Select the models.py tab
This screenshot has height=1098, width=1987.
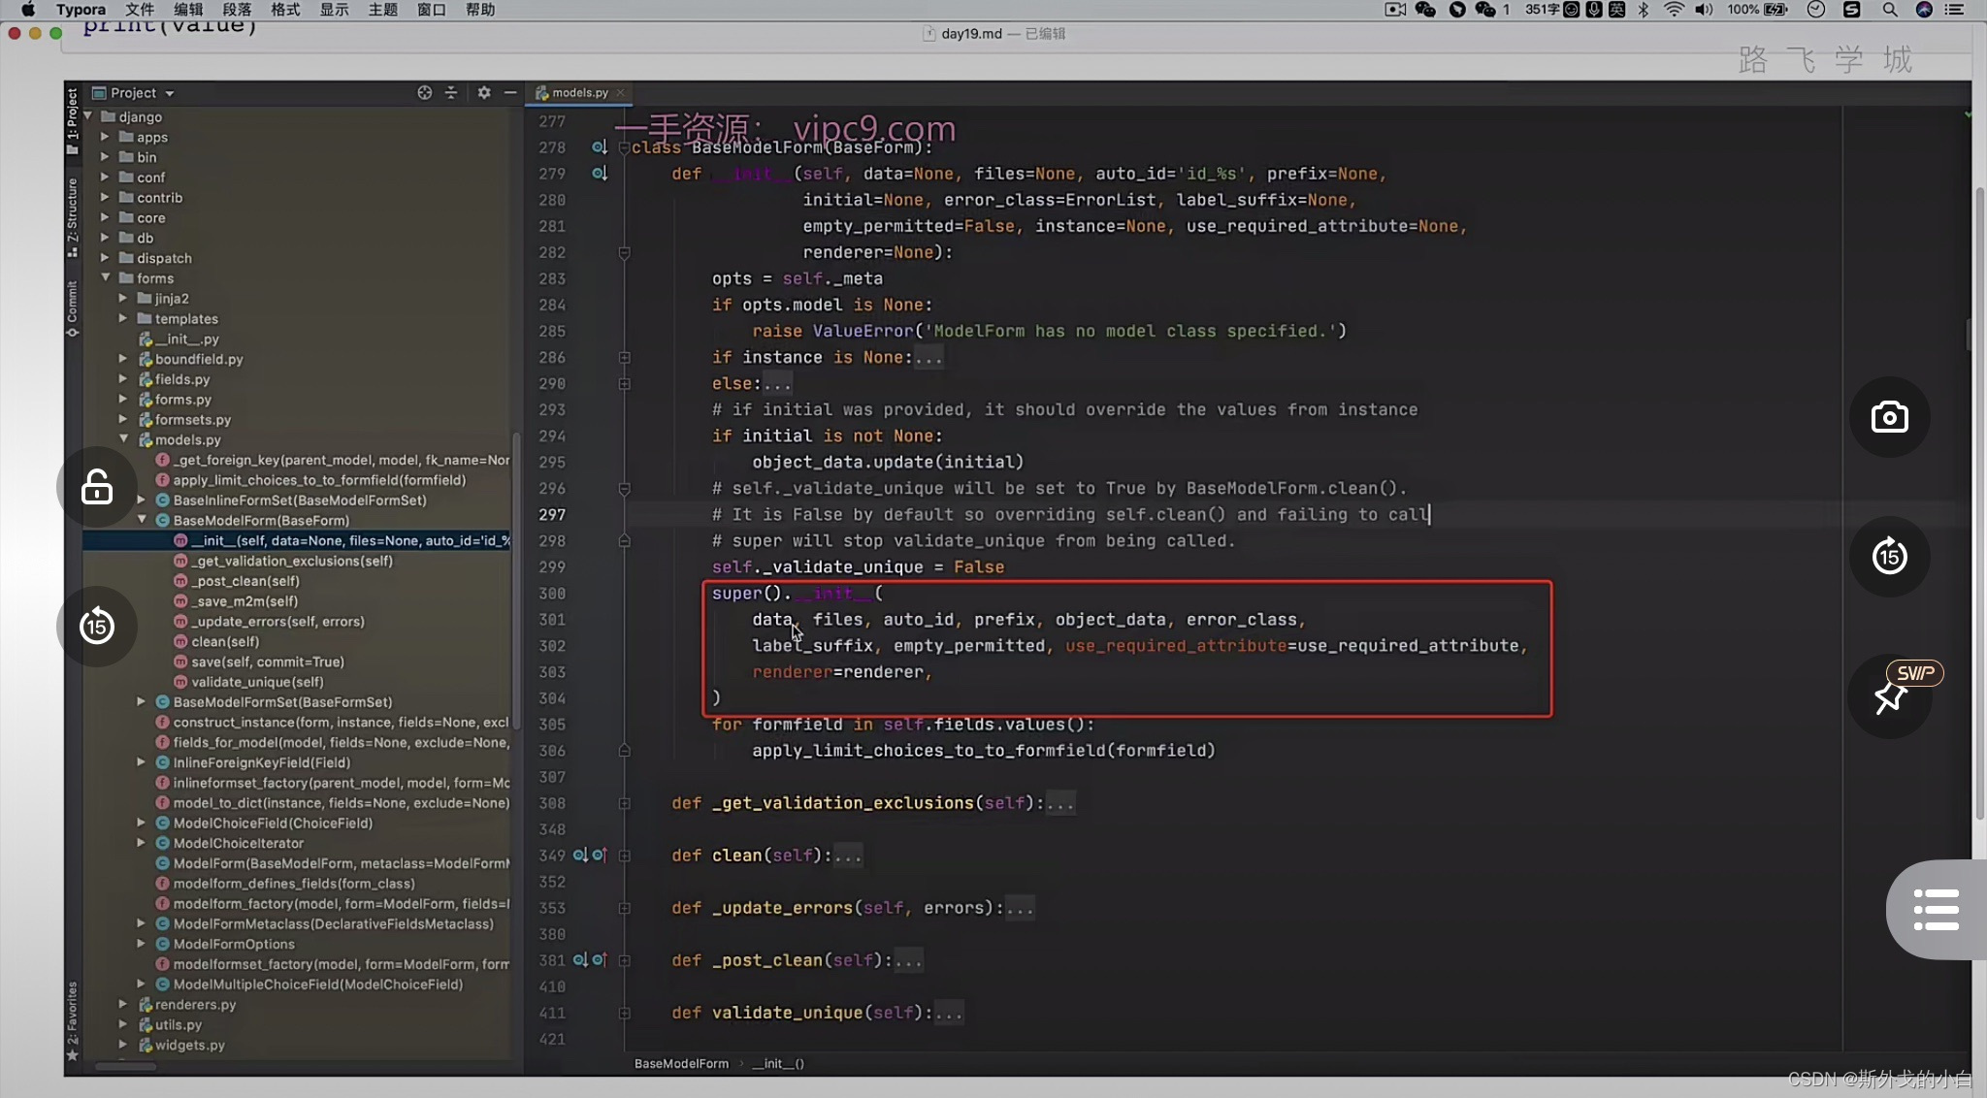click(x=579, y=92)
